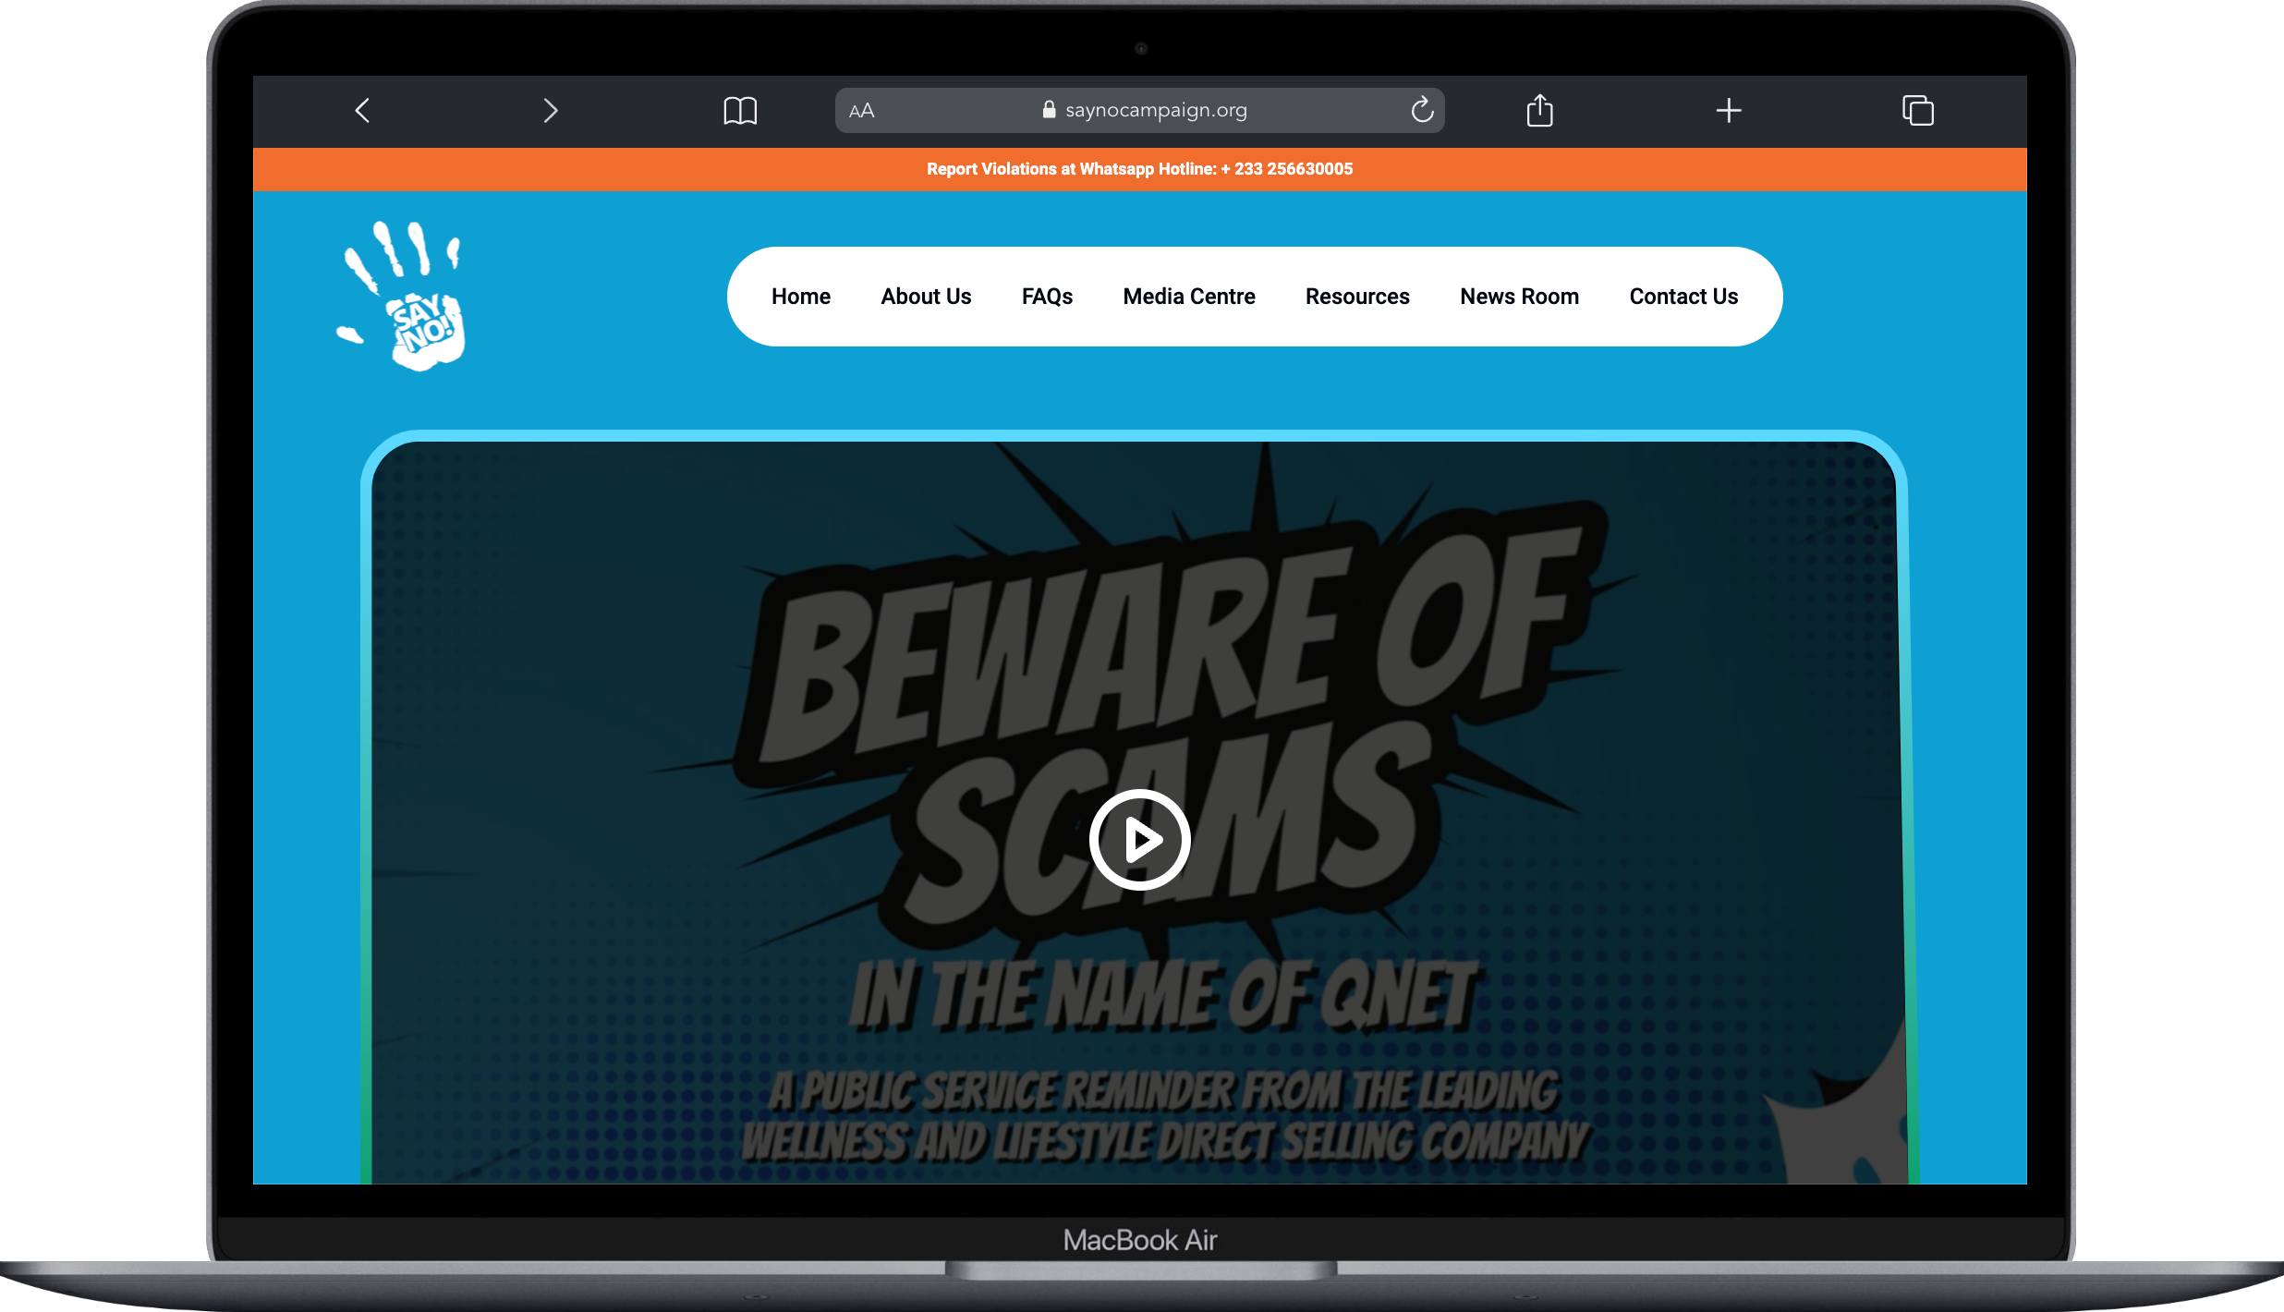The width and height of the screenshot is (2284, 1312).
Task: Open the Home menu item
Action: point(801,297)
